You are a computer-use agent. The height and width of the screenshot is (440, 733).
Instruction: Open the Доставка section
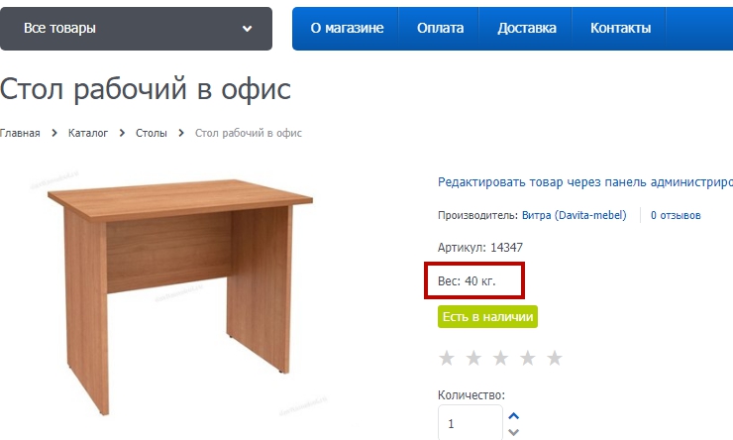(x=526, y=28)
